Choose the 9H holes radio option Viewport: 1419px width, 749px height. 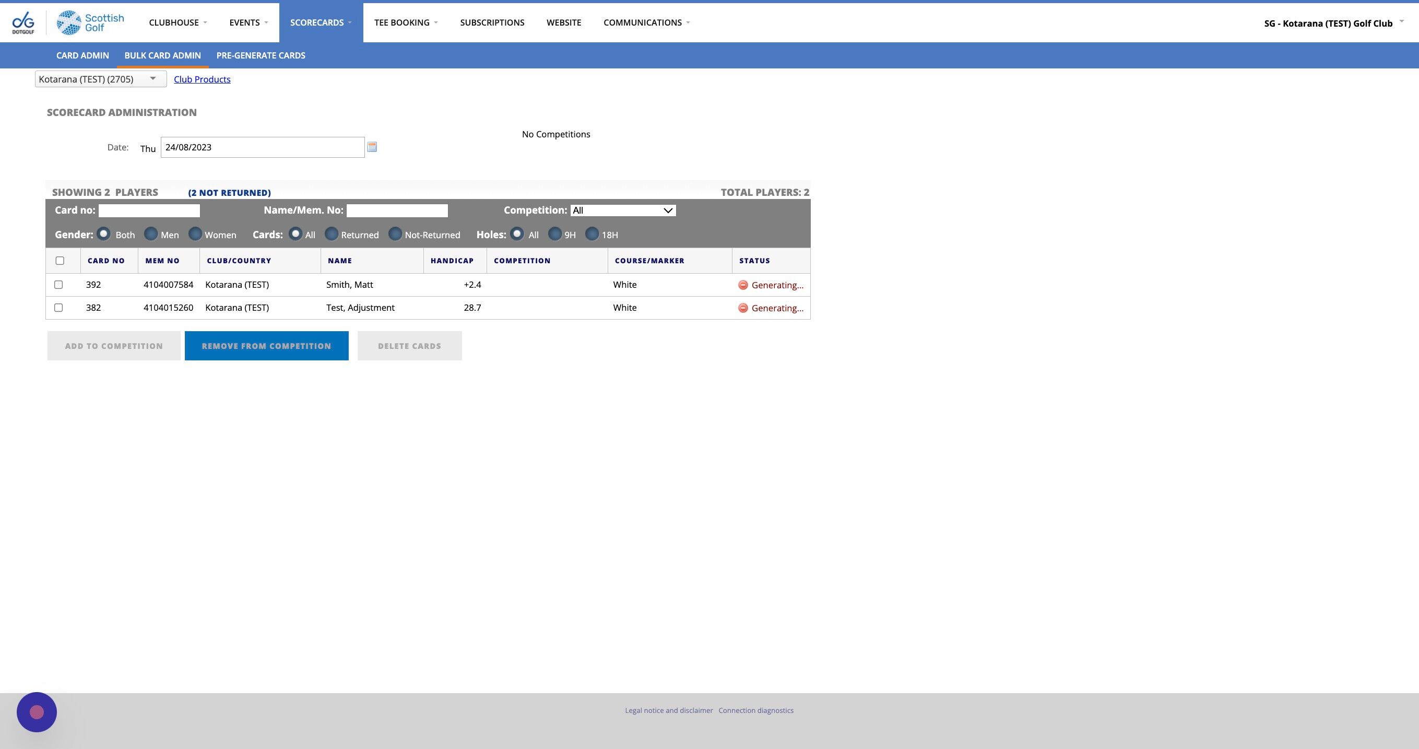555,233
